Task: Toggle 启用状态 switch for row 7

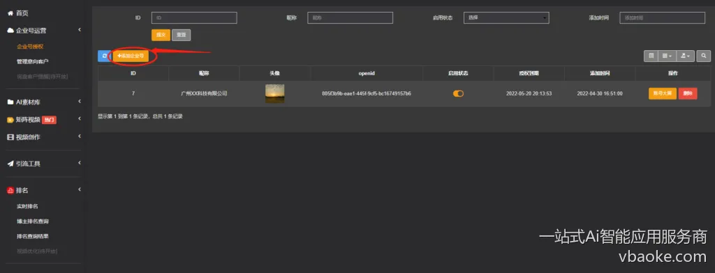Action: pyautogui.click(x=458, y=94)
